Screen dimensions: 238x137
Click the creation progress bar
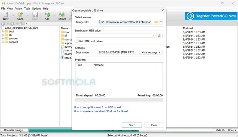pyautogui.click(x=119, y=100)
